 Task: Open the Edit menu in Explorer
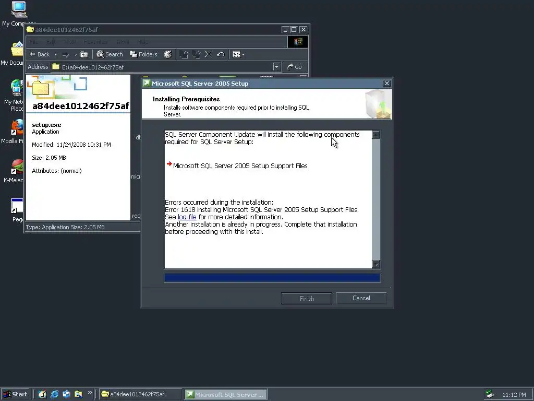pyautogui.click(x=51, y=42)
